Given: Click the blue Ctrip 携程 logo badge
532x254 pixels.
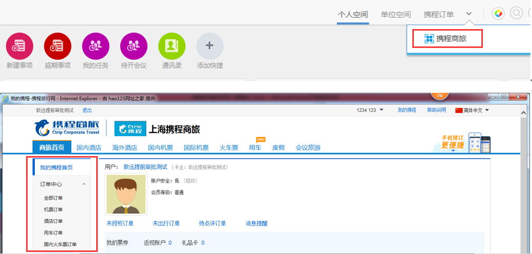Looking at the screenshot, I should click(130, 129).
